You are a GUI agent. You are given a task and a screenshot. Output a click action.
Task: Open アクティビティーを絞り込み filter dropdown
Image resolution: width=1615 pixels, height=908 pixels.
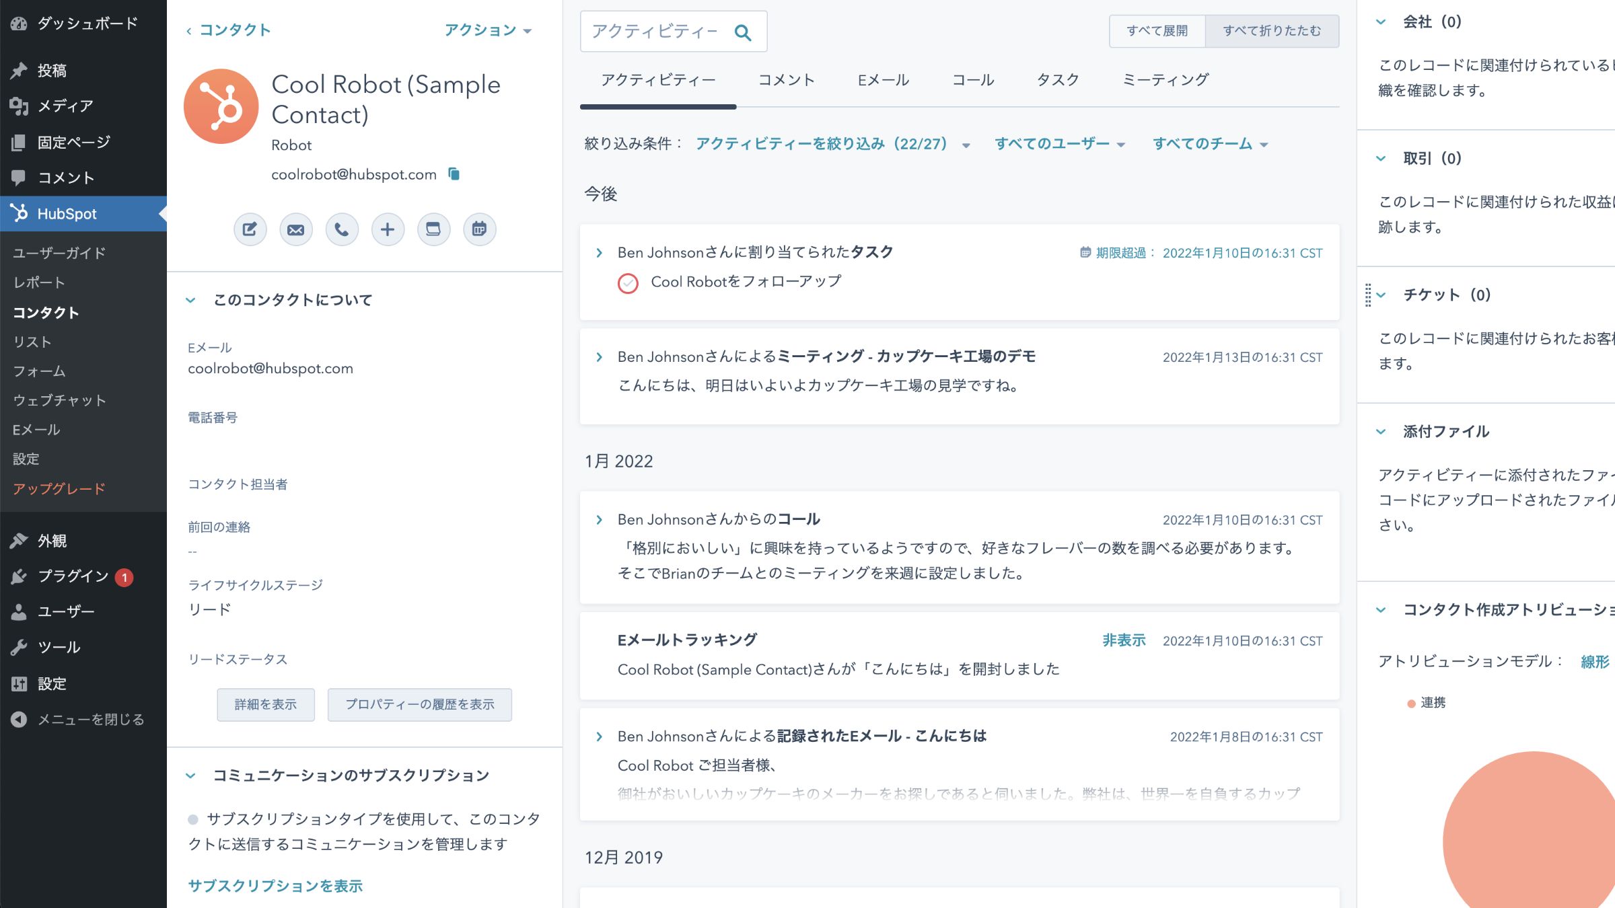[x=833, y=144]
